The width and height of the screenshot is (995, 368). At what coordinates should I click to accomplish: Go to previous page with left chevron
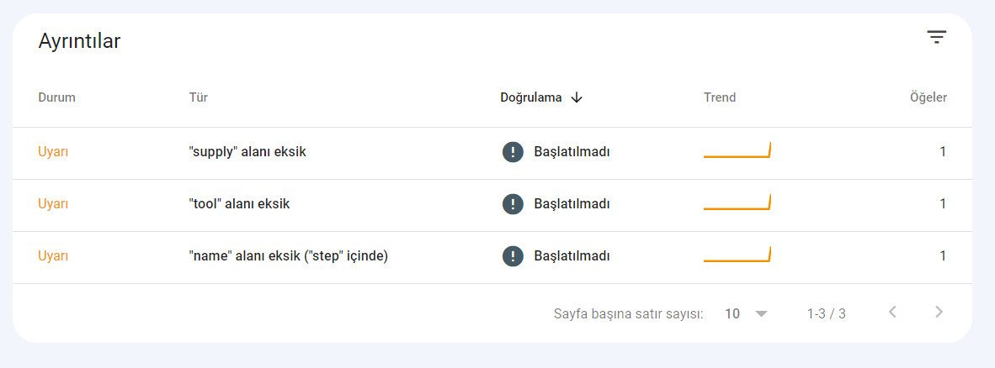[893, 312]
